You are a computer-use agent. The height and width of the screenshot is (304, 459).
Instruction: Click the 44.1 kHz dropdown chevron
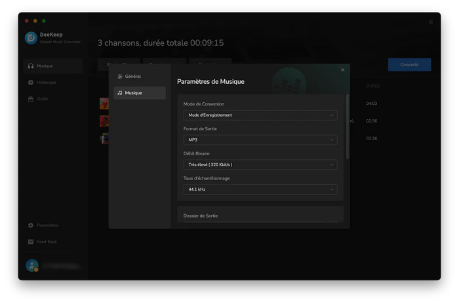[x=332, y=189]
